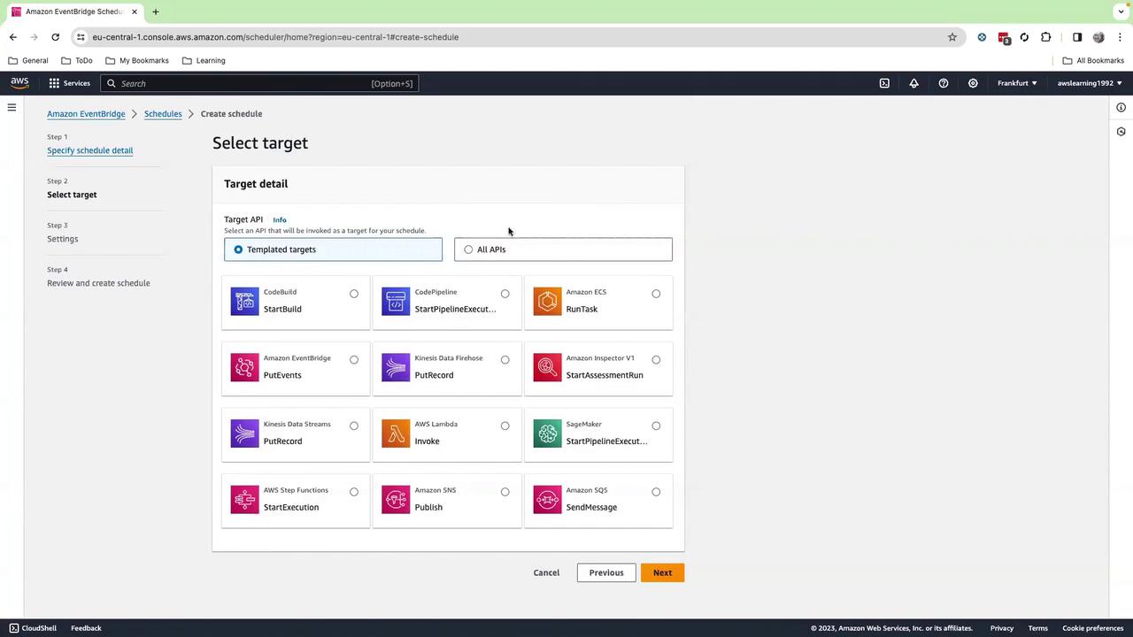This screenshot has height=637, width=1133.
Task: Open the Amazon EventBridge breadcrumb link
Action: (86, 114)
